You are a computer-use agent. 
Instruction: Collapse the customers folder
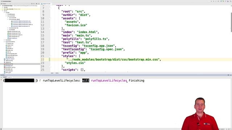(x=6, y=16)
